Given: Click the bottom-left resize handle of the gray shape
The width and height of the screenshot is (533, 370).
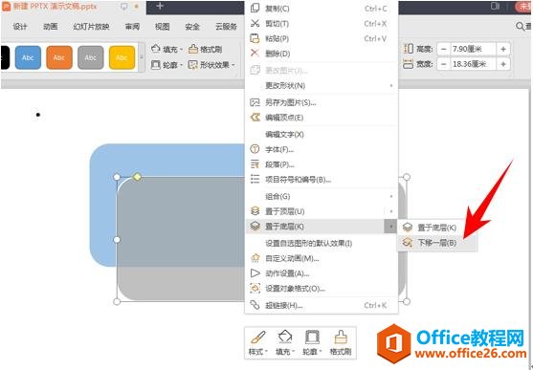Looking at the screenshot, I should click(117, 302).
